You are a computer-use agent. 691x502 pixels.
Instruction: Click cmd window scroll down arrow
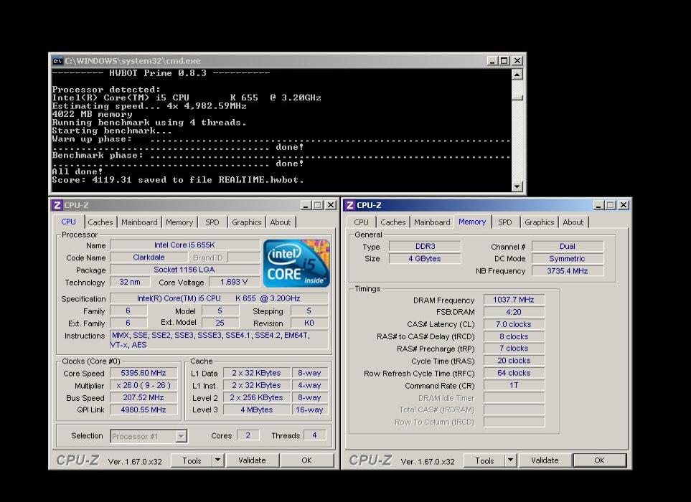tap(517, 186)
